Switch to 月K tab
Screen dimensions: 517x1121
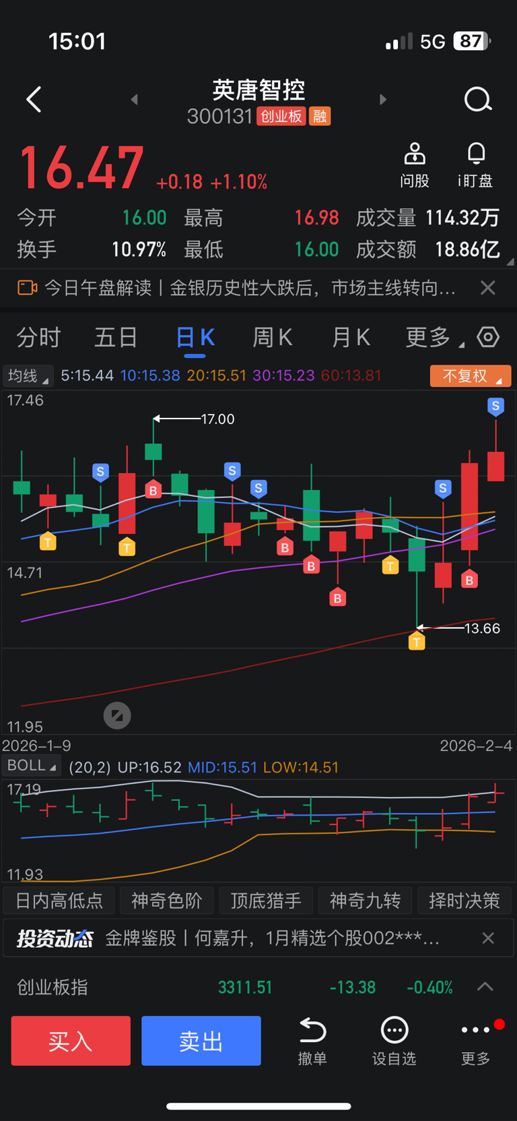(x=351, y=337)
